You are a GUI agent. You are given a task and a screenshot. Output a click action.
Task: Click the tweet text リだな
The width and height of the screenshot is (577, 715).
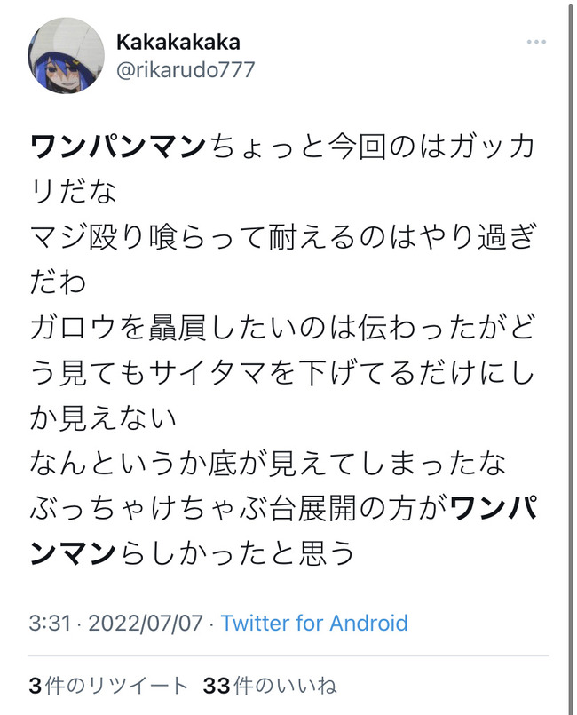pos(73,192)
